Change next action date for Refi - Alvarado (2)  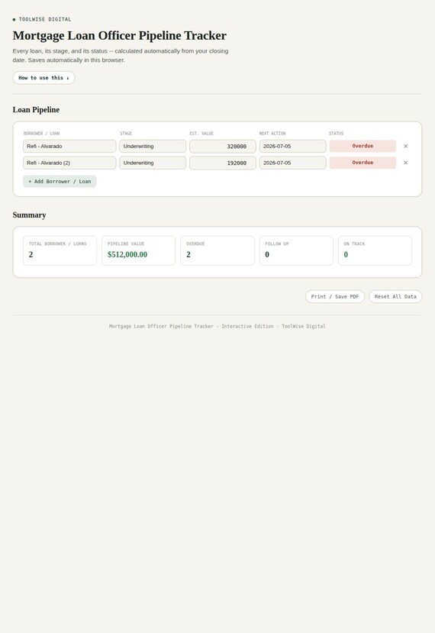(x=292, y=163)
